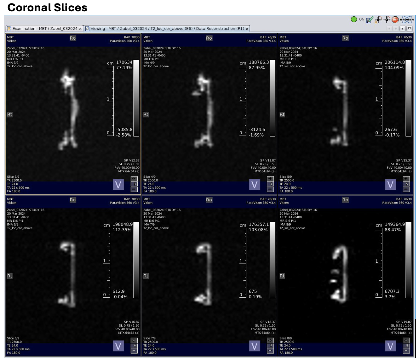Click plus button in Slice 6/9 pane
Image resolution: width=419 pixels, height=358 pixels.
(x=134, y=340)
